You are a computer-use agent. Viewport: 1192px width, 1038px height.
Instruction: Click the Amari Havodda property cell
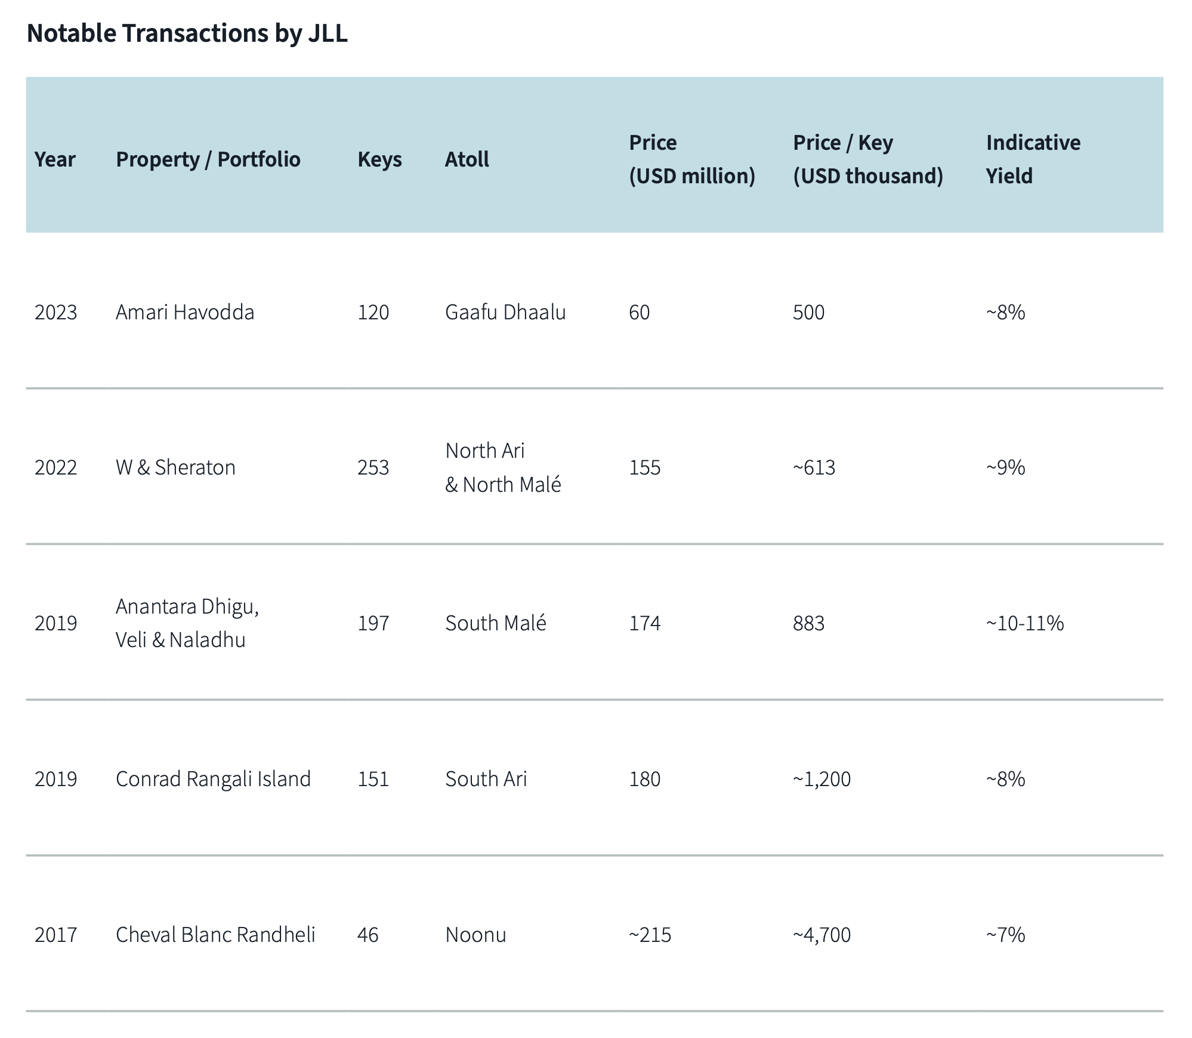(185, 312)
